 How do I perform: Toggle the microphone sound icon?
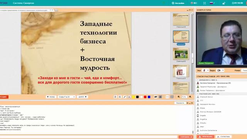pyautogui.click(x=204, y=70)
